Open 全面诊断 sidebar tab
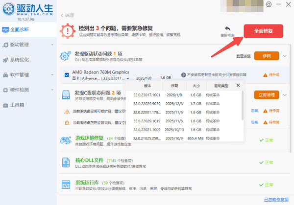 [x=28, y=29]
